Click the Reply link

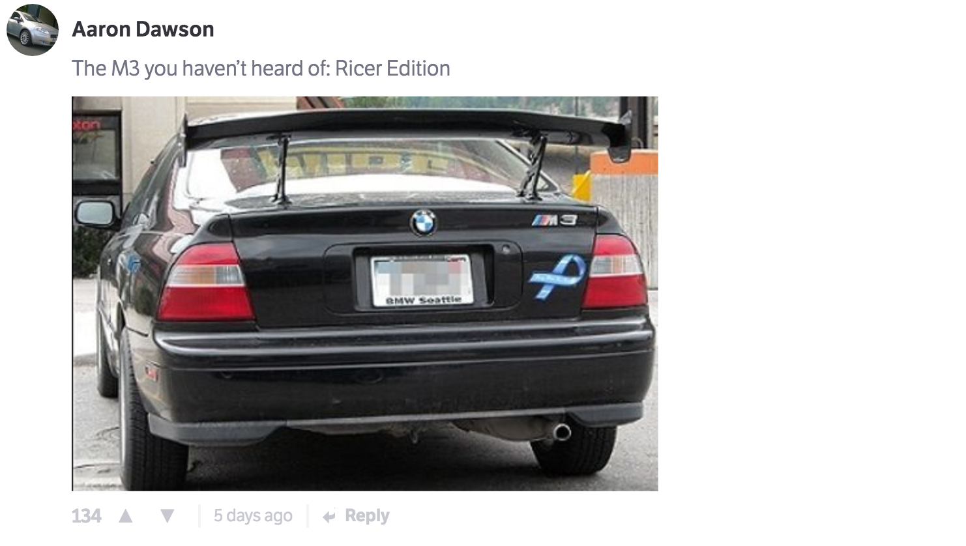pos(367,516)
